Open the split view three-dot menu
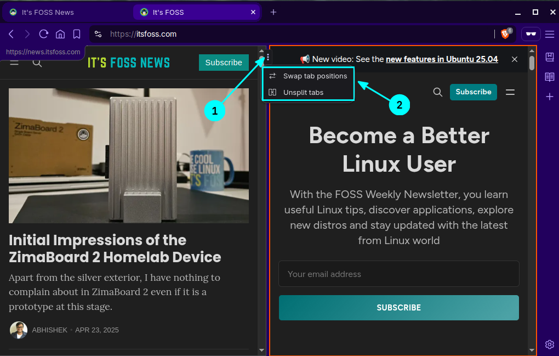 [268, 56]
